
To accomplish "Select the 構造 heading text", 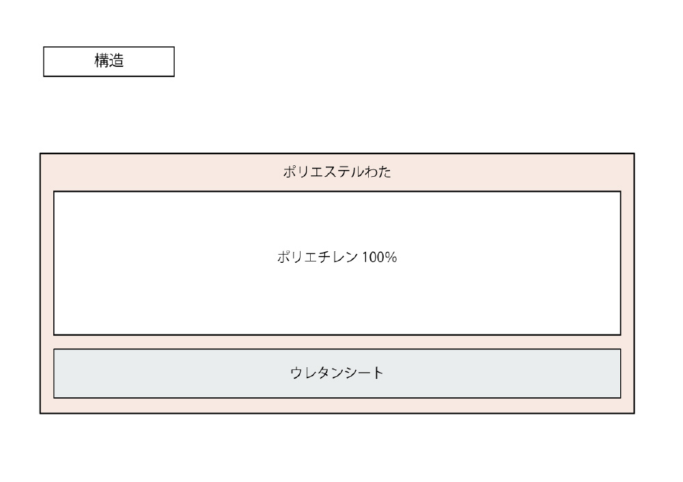I will pos(109,61).
